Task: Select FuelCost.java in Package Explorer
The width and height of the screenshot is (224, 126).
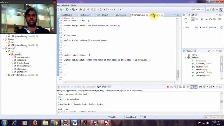Action: 23,63
